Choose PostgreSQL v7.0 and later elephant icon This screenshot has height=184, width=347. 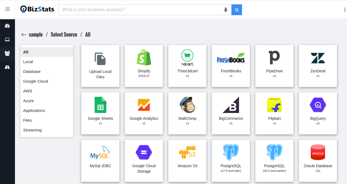pos(231,152)
